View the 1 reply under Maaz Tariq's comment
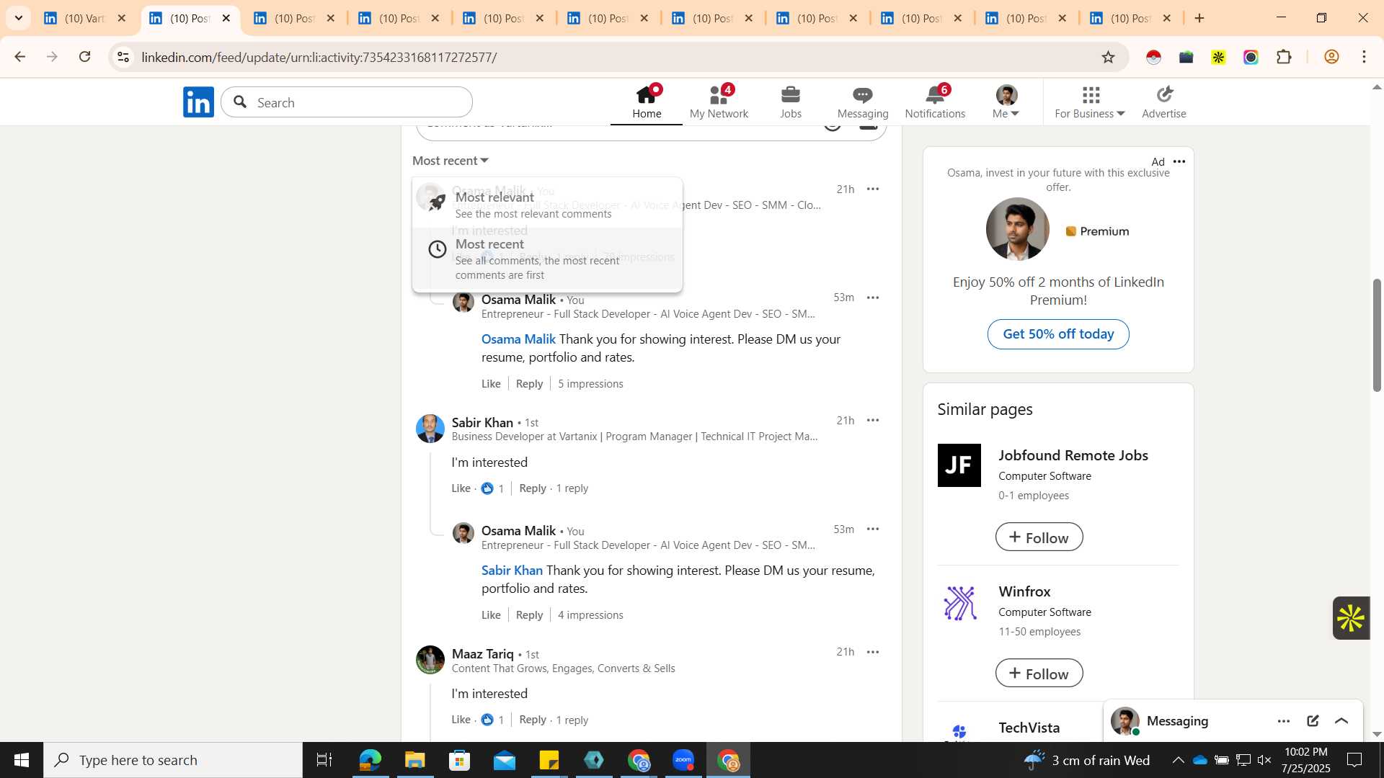This screenshot has width=1384, height=778. click(572, 720)
